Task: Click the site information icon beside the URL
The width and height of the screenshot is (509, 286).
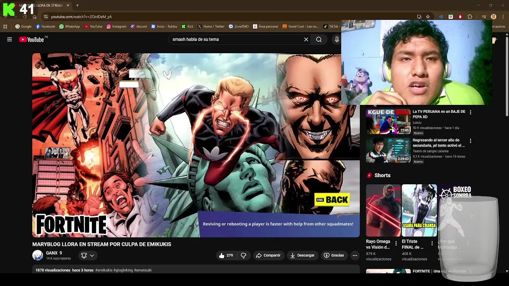Action: [x=46, y=17]
